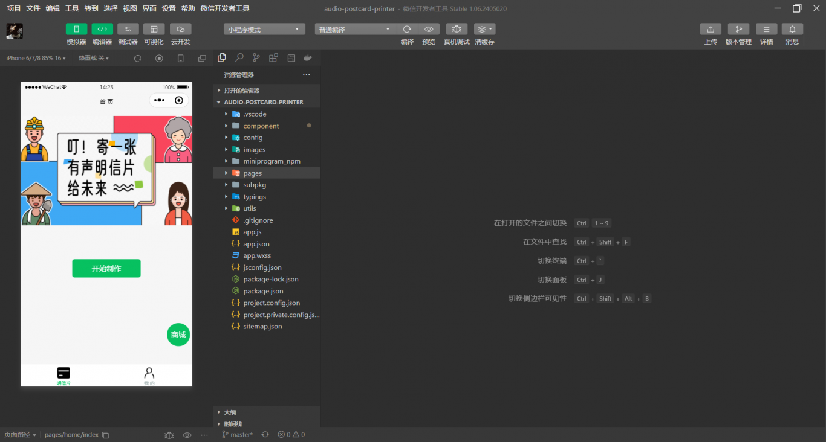Expand the utils folder

tap(267, 208)
